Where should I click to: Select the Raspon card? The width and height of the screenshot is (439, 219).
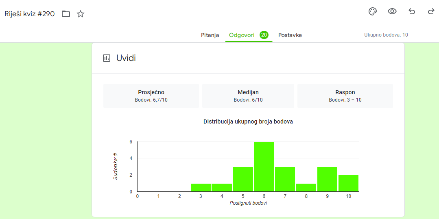pyautogui.click(x=345, y=95)
